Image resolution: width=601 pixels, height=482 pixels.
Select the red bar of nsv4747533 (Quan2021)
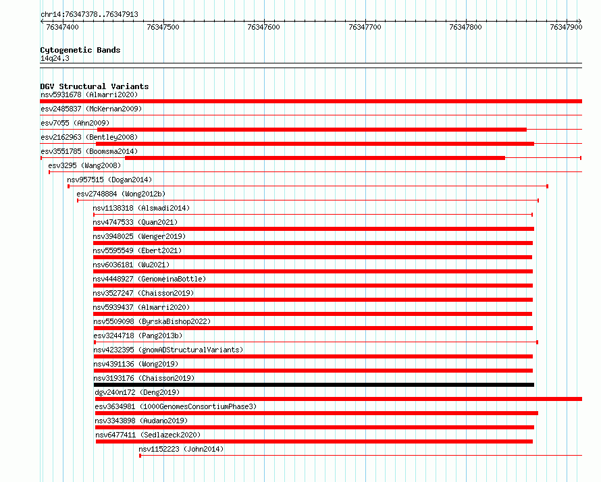pos(313,229)
